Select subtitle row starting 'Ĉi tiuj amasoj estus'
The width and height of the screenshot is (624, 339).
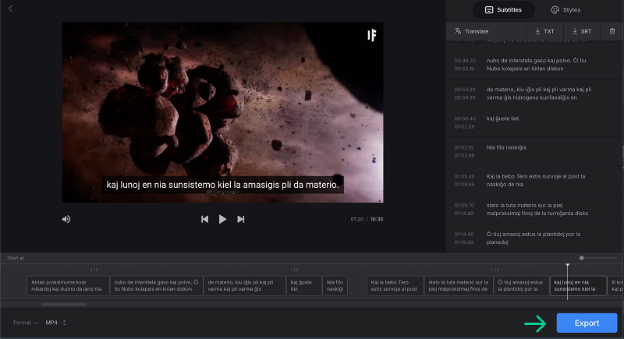tap(534, 238)
